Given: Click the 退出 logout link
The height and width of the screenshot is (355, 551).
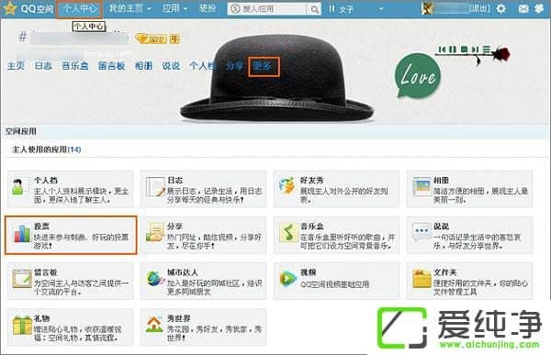Looking at the screenshot, I should pyautogui.click(x=479, y=8).
